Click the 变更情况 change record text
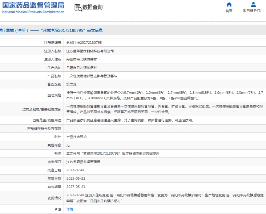Viewport: 266px width, 214px height. [165, 198]
